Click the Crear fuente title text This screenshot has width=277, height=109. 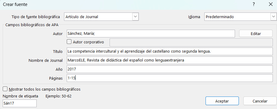(15, 4)
